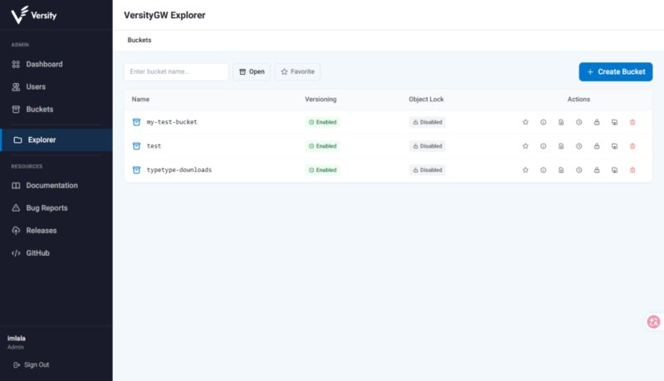
Task: Delete my-test-bucket with red trash icon
Action: (632, 122)
